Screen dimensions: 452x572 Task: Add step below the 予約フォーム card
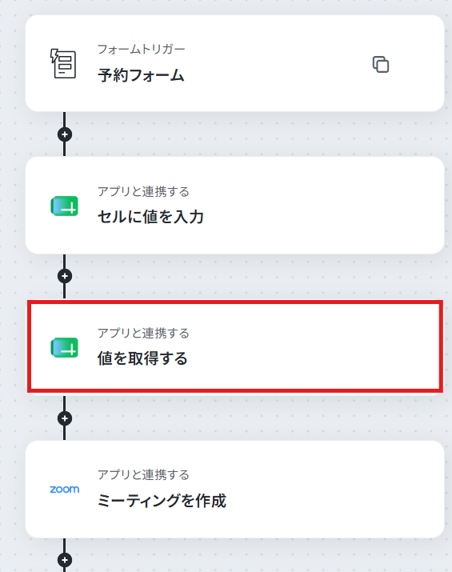(x=65, y=134)
